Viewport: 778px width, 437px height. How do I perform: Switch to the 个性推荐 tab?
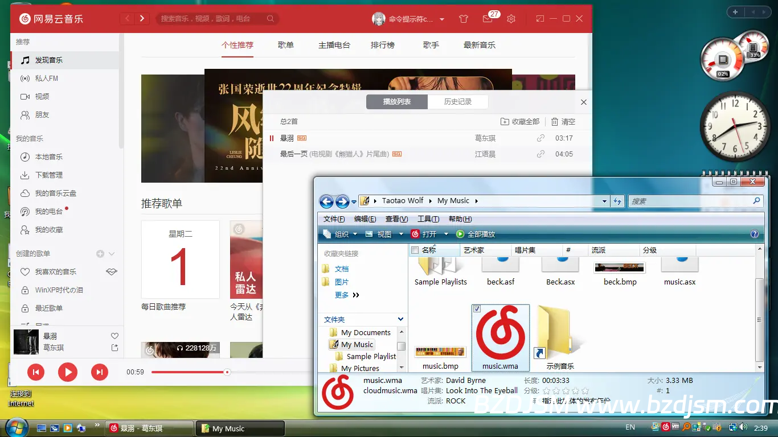[x=238, y=45]
